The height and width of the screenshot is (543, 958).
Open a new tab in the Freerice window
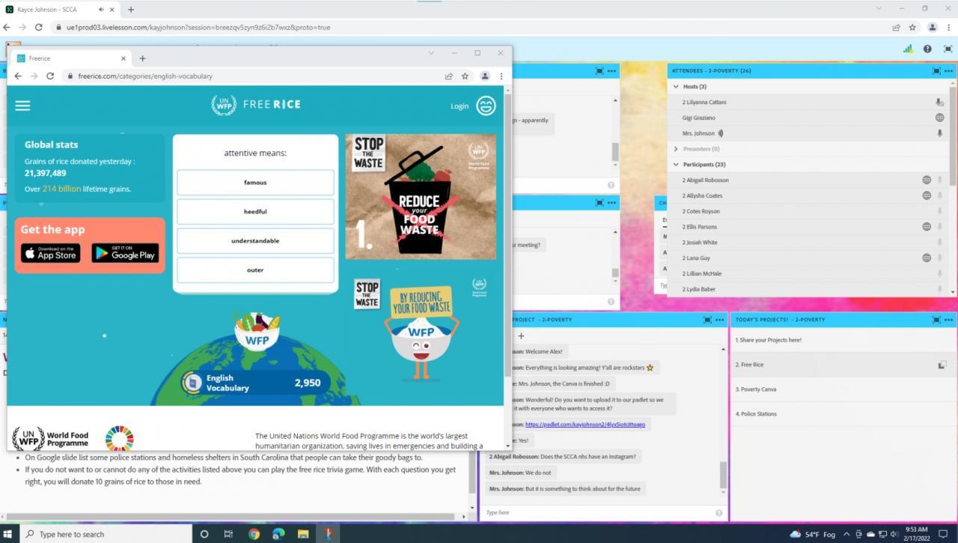[x=142, y=58]
